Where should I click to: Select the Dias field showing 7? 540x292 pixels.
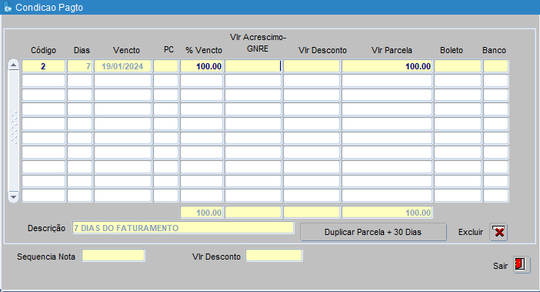click(x=79, y=66)
